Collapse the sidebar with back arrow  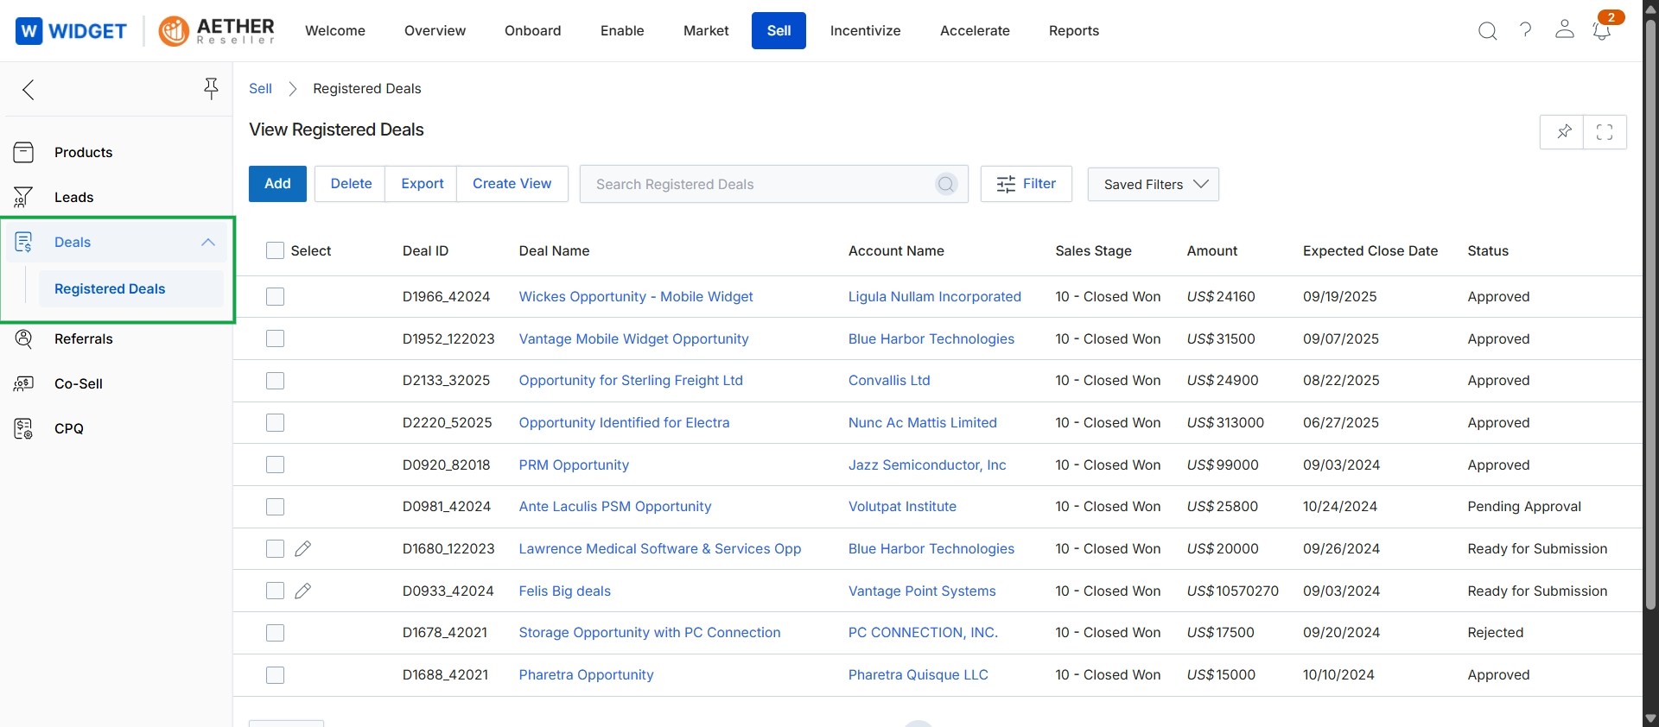pos(29,90)
